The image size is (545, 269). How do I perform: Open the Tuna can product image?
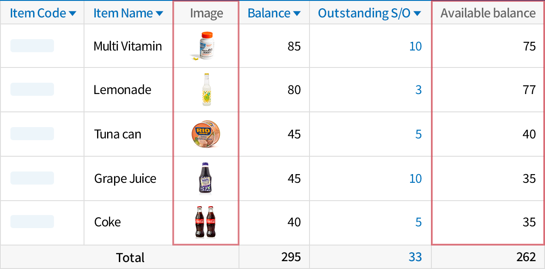tap(206, 134)
